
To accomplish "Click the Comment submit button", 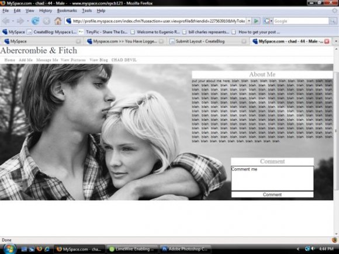I will [272, 194].
